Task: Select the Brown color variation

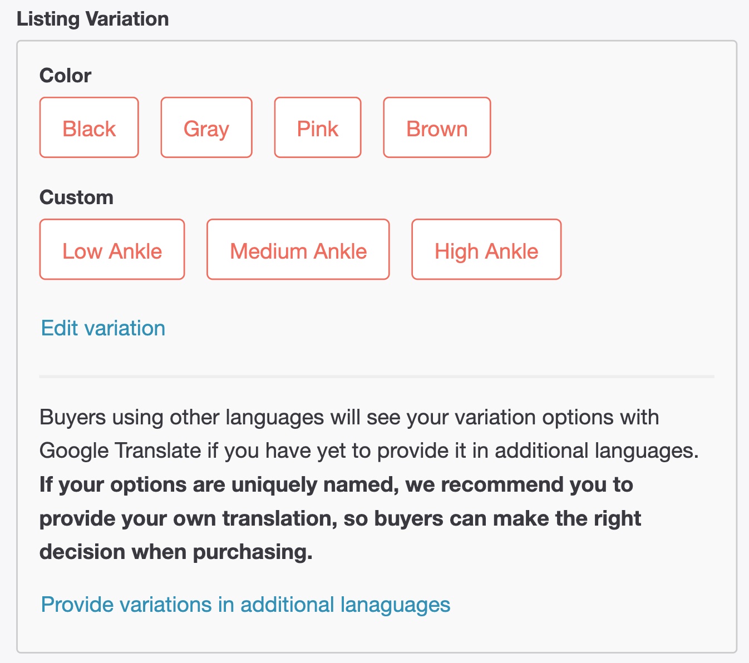Action: pyautogui.click(x=437, y=128)
